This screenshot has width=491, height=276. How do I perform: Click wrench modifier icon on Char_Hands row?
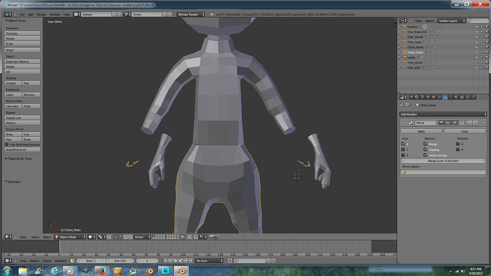coord(435,37)
